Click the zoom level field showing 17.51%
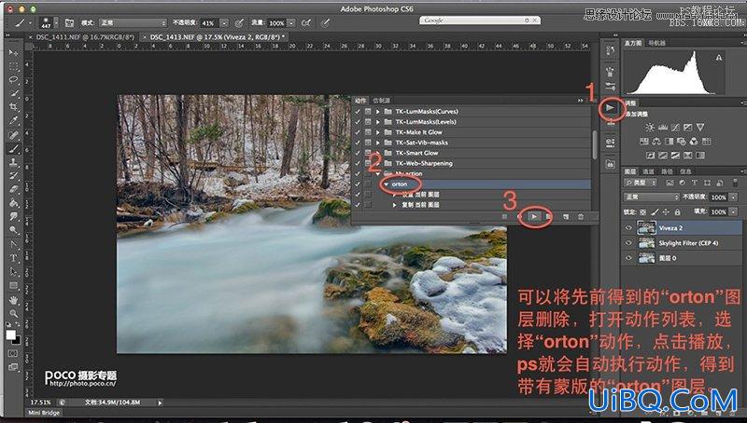This screenshot has height=423, width=747. (x=40, y=403)
